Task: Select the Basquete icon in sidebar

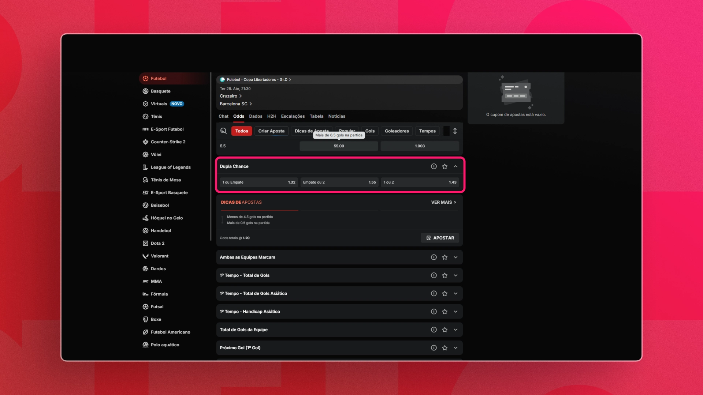Action: [145, 91]
